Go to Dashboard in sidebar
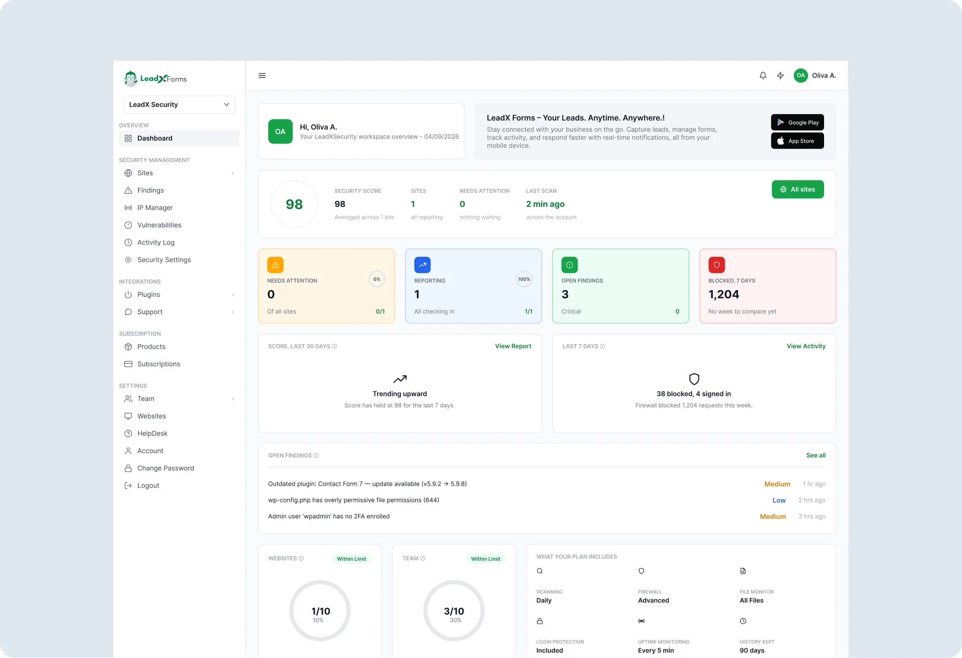The image size is (962, 658). [x=179, y=138]
